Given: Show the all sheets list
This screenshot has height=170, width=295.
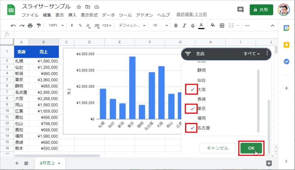Looking at the screenshot, I should [x=26, y=163].
